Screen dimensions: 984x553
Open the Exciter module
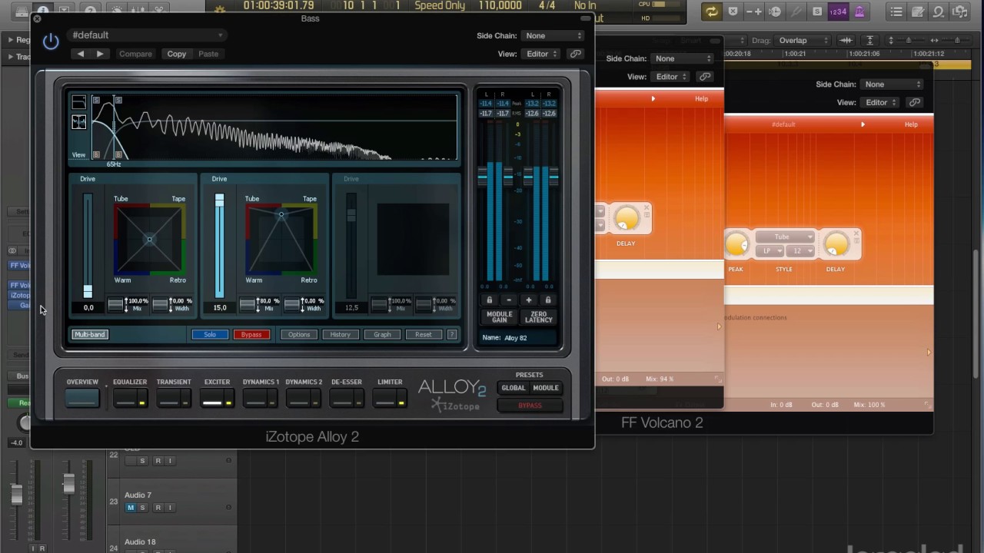(212, 398)
